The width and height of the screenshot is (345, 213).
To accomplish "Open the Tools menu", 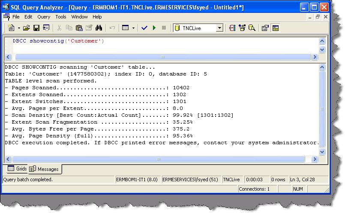I will click(x=61, y=17).
